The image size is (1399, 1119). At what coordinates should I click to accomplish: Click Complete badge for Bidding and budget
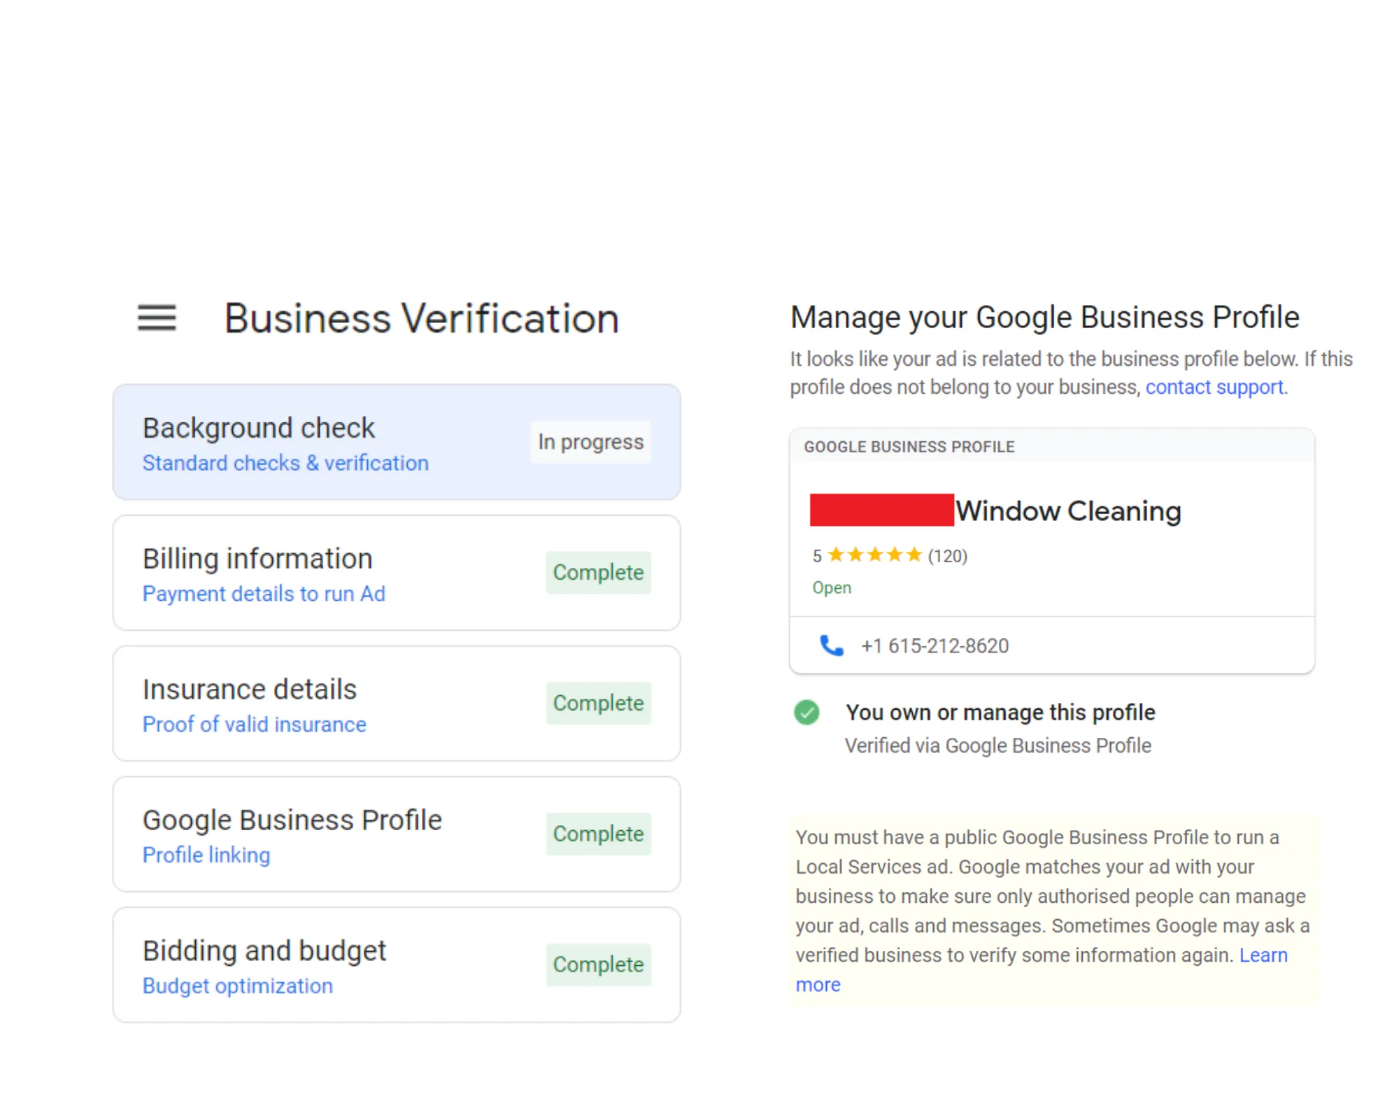[599, 965]
